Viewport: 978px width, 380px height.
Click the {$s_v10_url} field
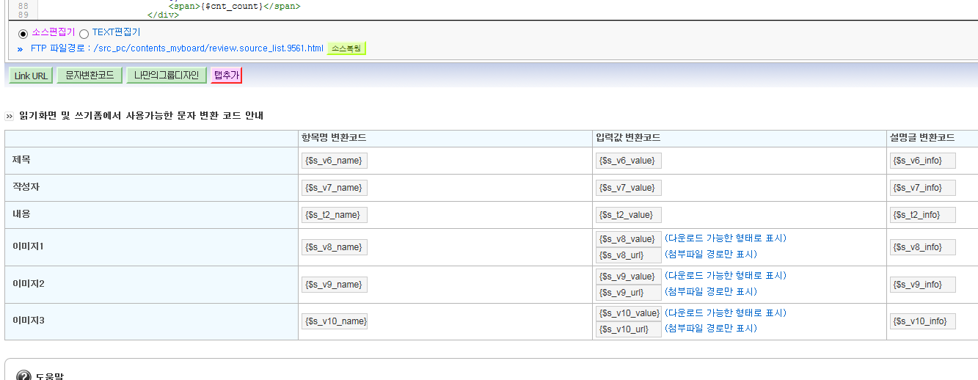(x=629, y=329)
